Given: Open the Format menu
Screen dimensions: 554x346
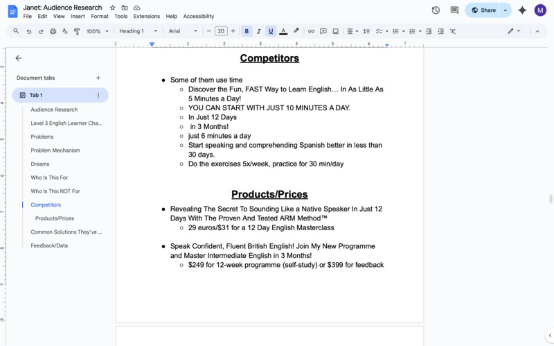Looking at the screenshot, I should pos(100,16).
